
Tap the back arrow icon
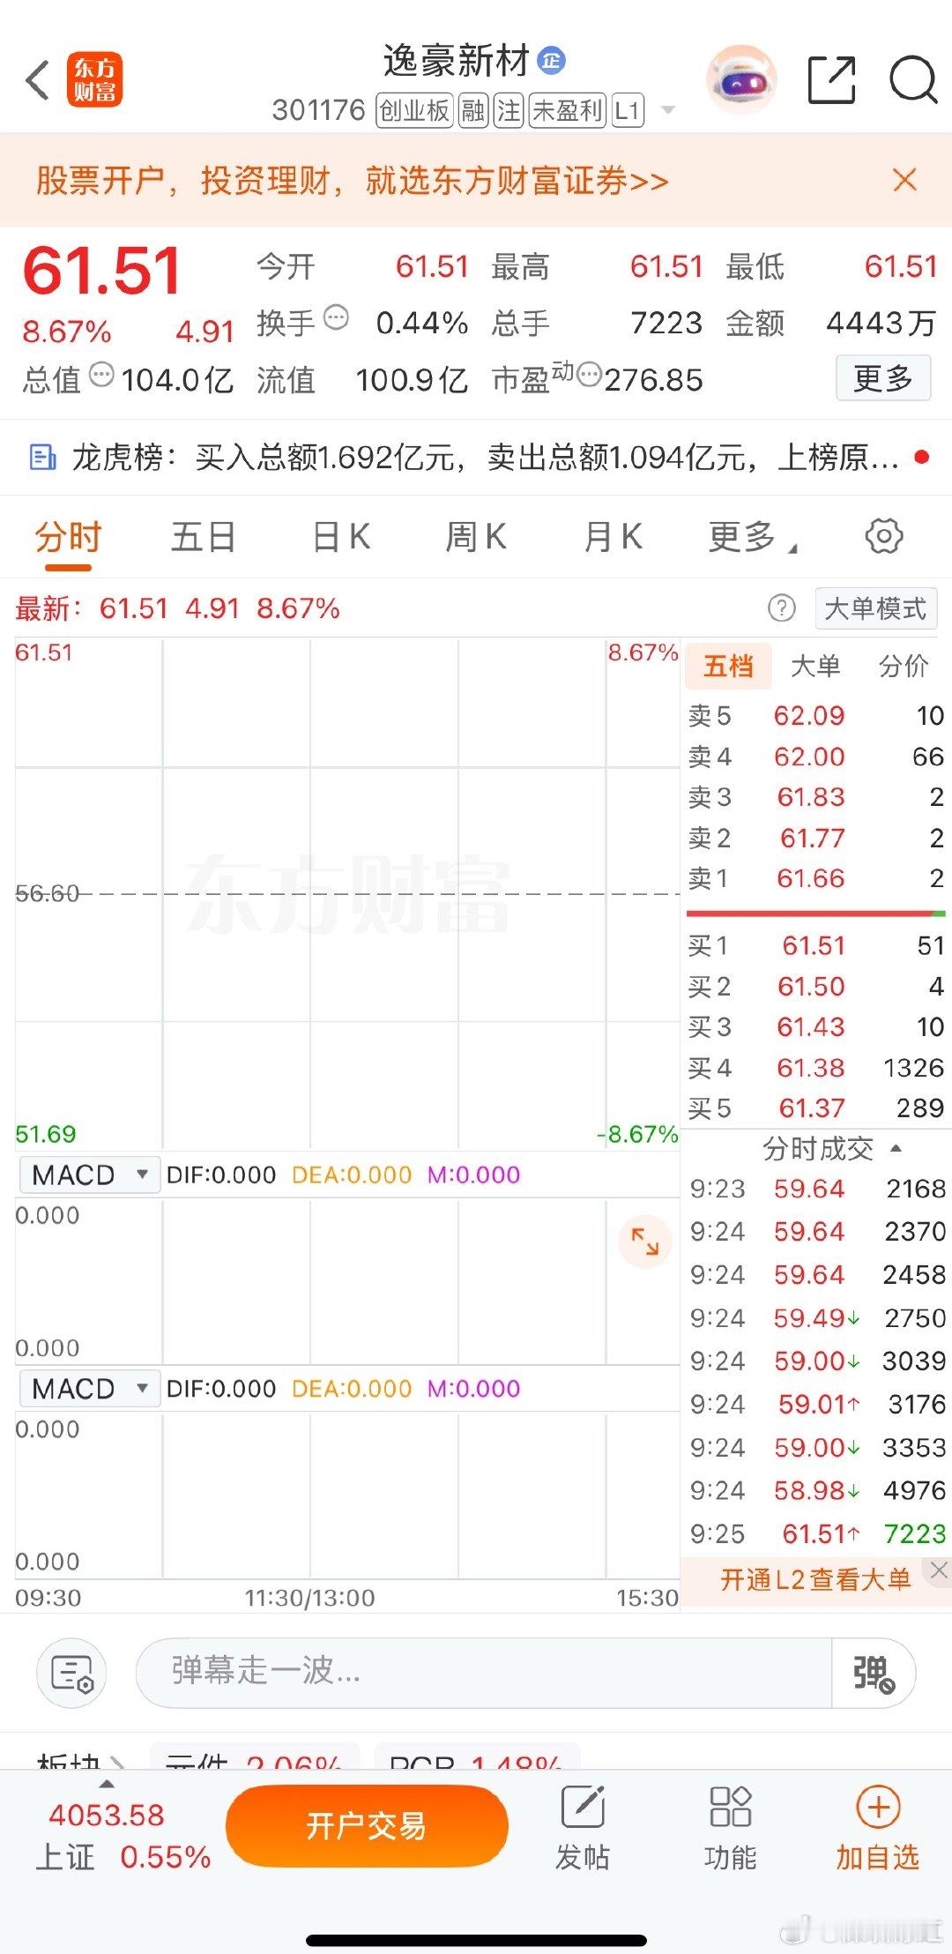pyautogui.click(x=38, y=80)
